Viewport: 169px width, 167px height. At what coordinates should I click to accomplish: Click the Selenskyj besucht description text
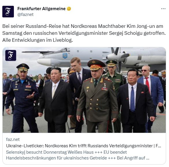(x=66, y=152)
